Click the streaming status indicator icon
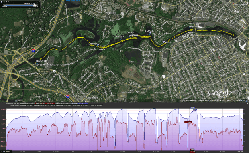 pos(247,101)
